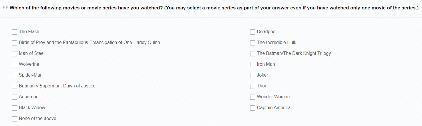Tick the Aquaman checkbox

pos(15,97)
